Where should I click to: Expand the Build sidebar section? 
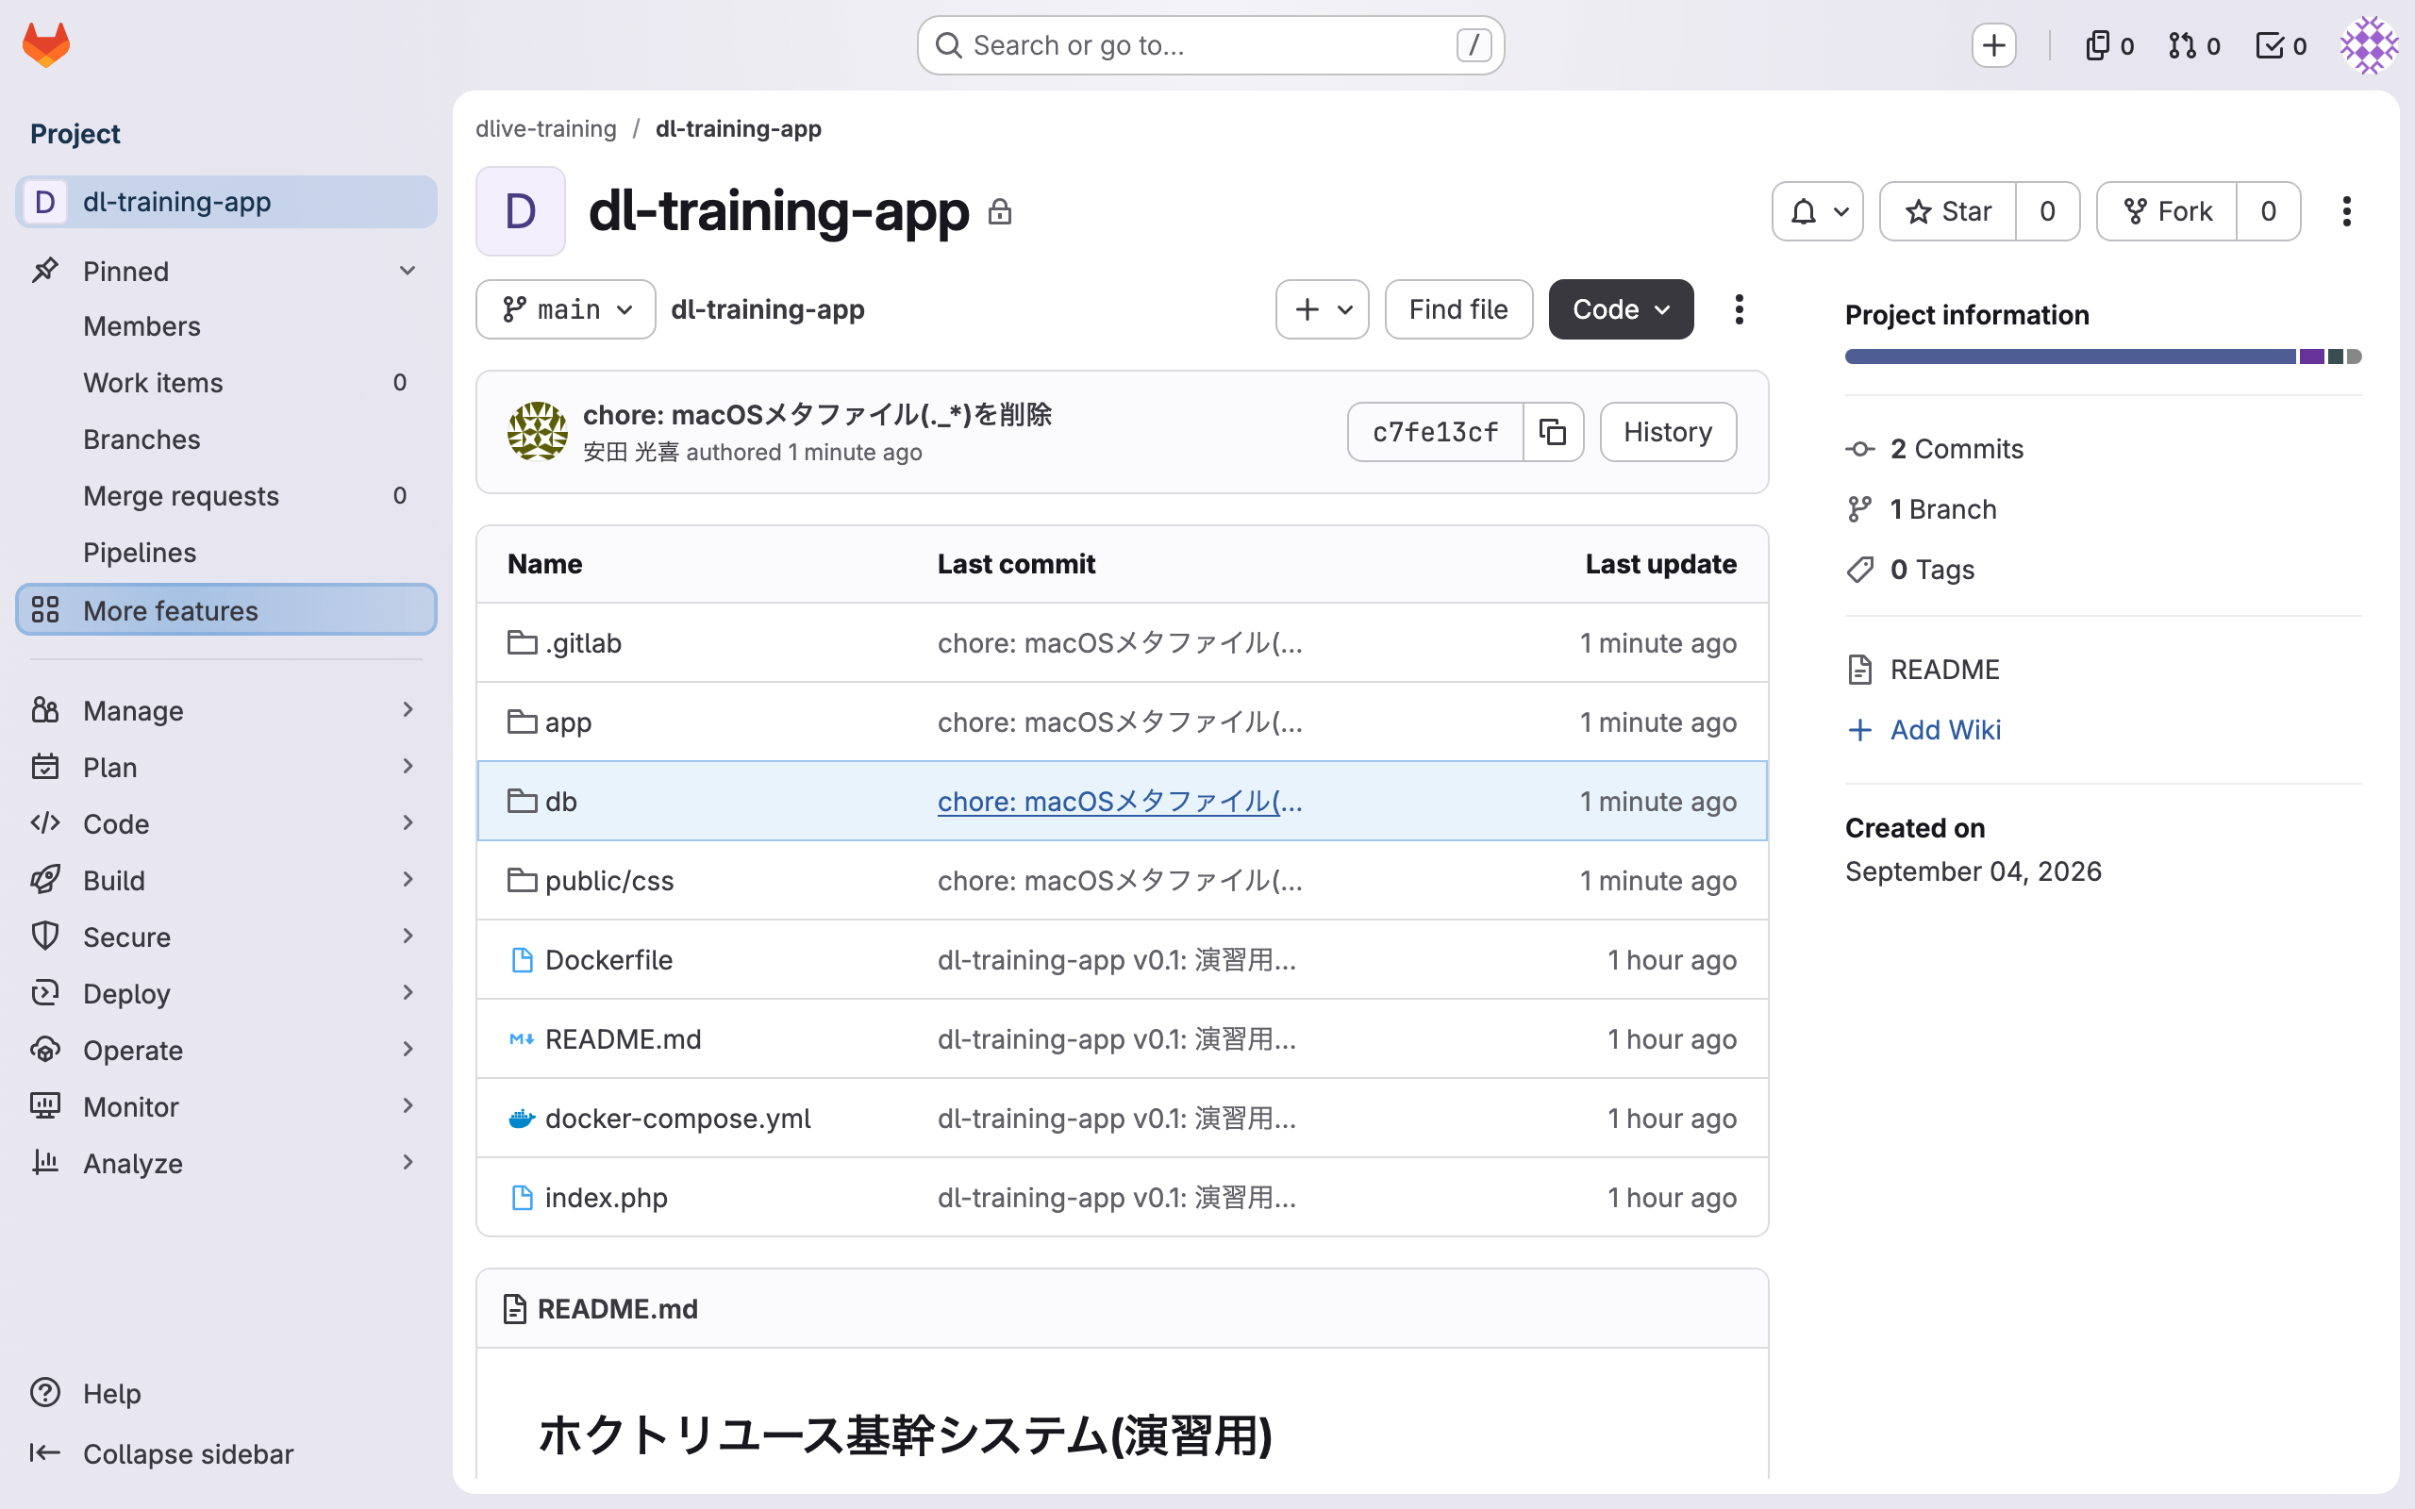[226, 880]
